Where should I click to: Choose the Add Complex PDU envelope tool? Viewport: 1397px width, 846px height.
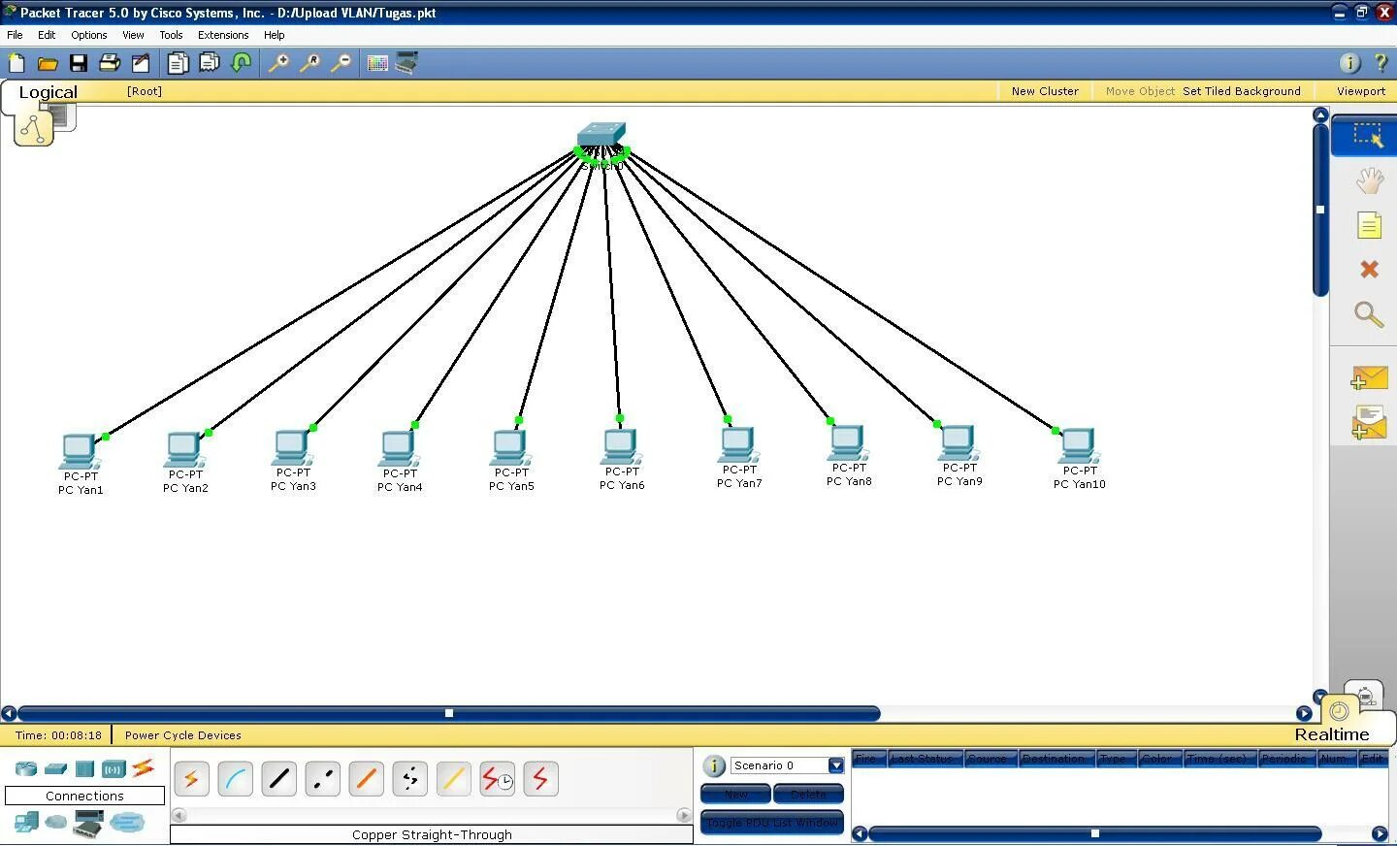click(x=1369, y=423)
